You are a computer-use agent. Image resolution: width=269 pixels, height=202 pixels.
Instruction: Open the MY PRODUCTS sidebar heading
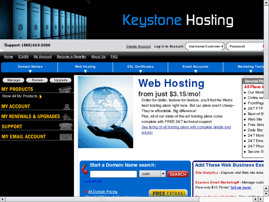(17, 89)
